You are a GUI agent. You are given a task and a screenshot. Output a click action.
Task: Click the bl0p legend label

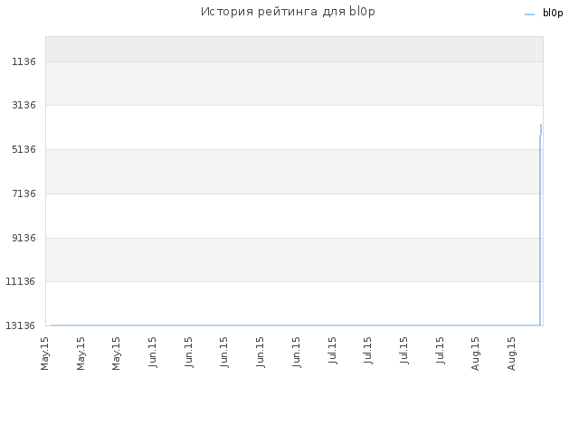(553, 13)
